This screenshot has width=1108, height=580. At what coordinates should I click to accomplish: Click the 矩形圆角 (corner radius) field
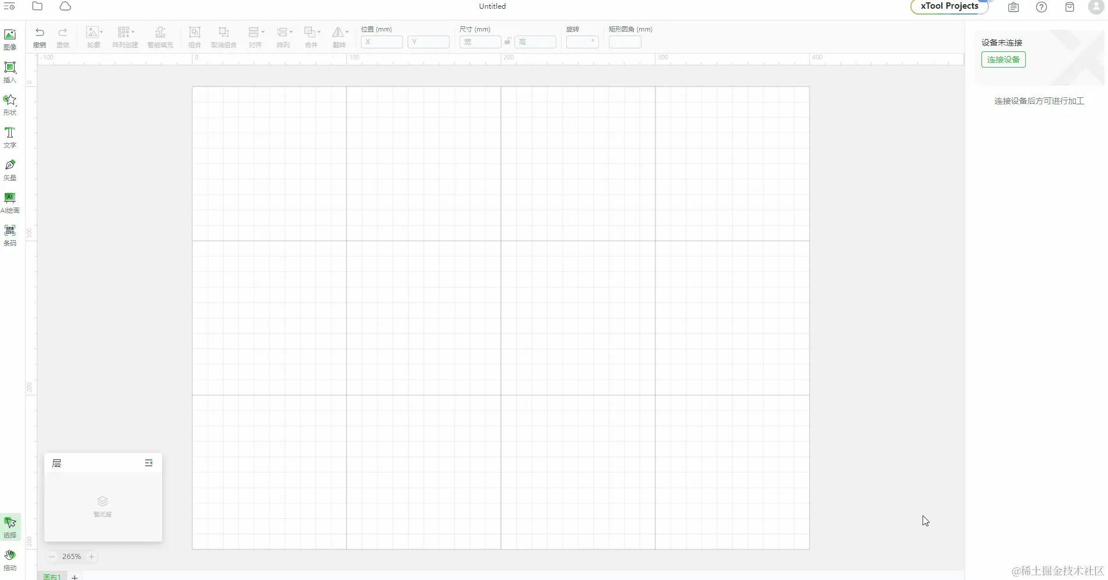[x=625, y=42]
